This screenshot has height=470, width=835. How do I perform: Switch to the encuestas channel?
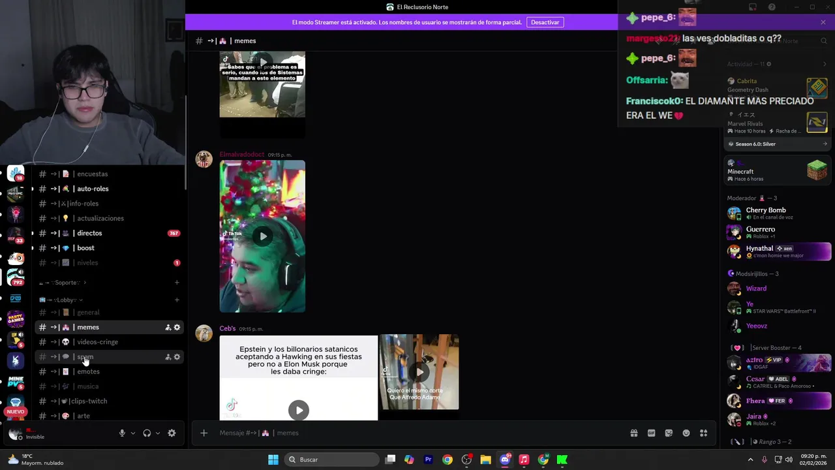108,174
